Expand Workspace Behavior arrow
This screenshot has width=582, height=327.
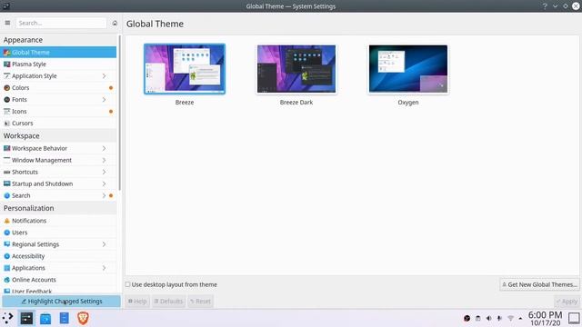104,148
